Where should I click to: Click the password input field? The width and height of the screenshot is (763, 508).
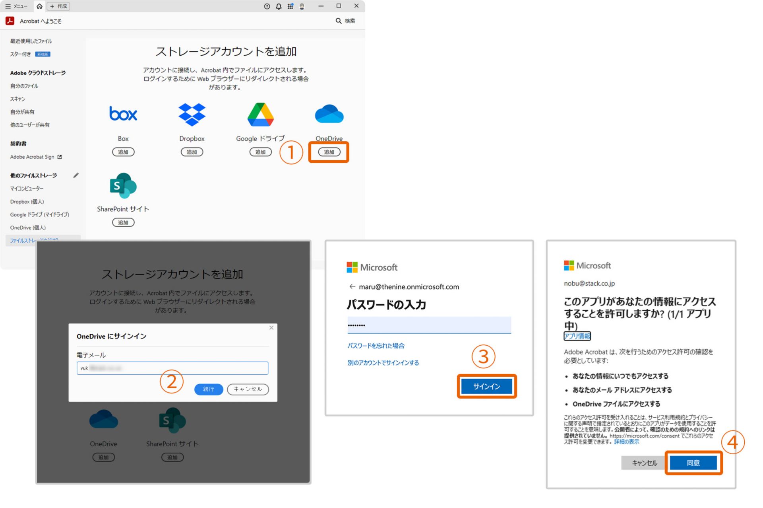(429, 325)
